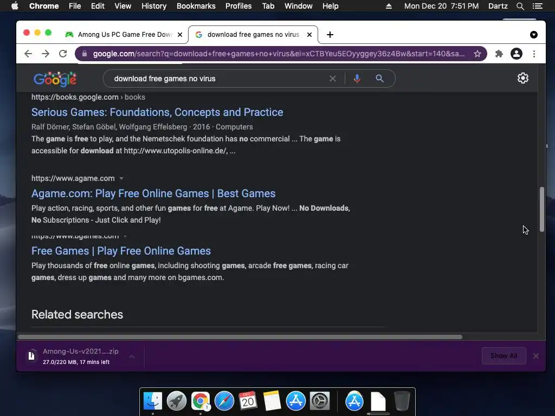Open download options for the Among-Us zip
This screenshot has width=555, height=416.
click(132, 356)
